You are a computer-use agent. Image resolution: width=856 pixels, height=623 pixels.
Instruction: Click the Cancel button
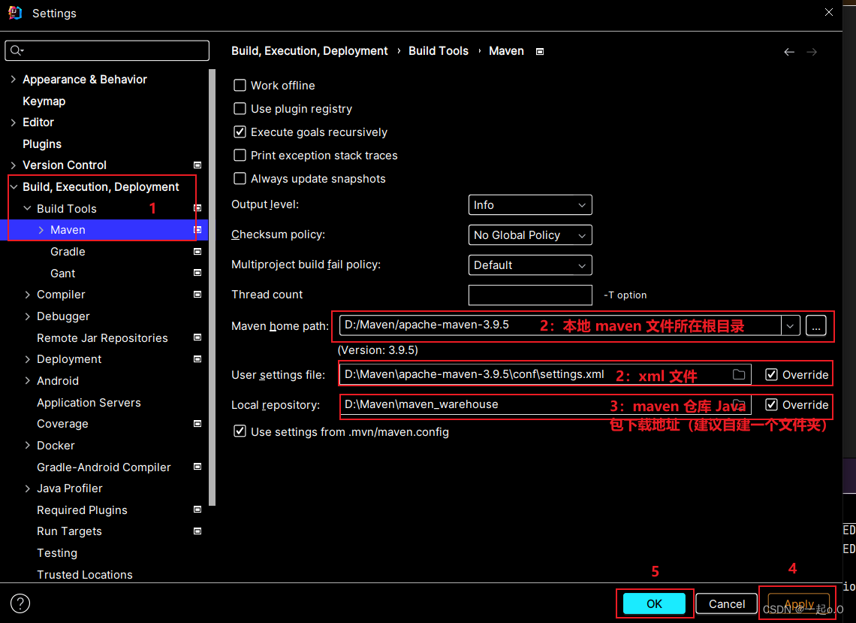[727, 603]
